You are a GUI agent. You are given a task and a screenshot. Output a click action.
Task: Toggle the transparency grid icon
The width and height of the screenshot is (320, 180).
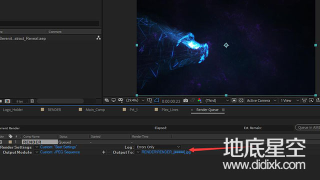click(241, 100)
